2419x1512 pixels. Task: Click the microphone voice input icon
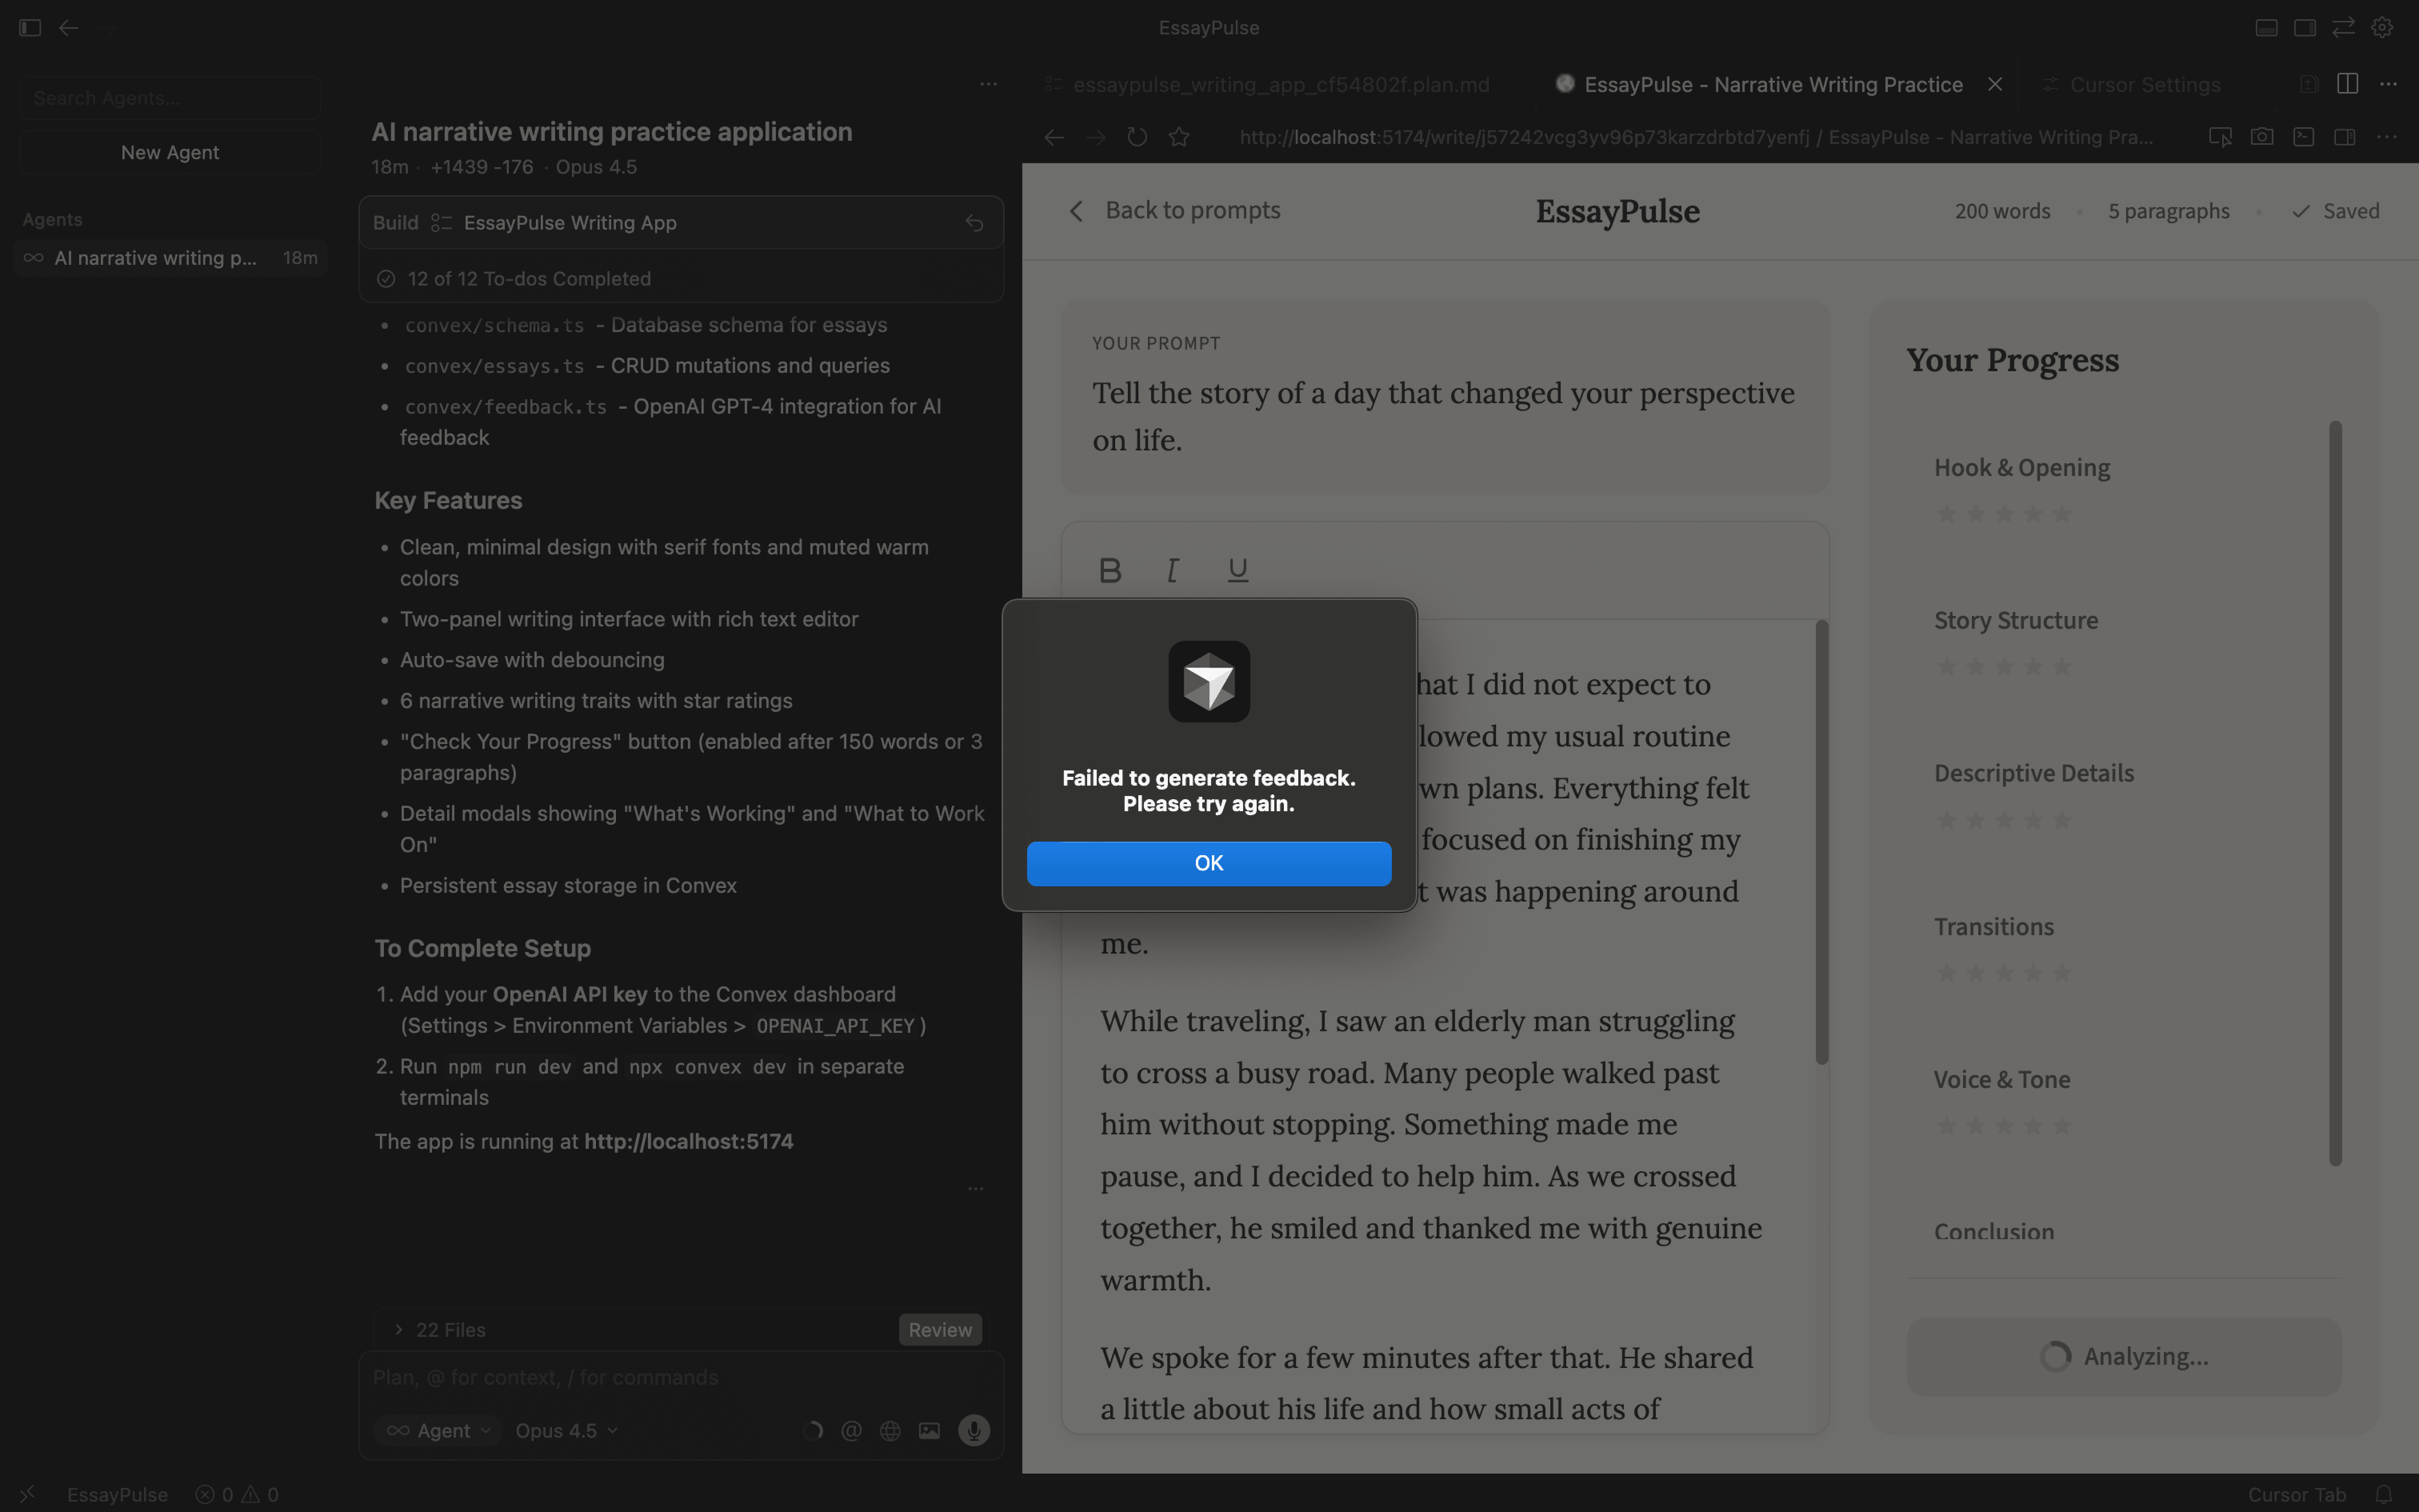974,1430
